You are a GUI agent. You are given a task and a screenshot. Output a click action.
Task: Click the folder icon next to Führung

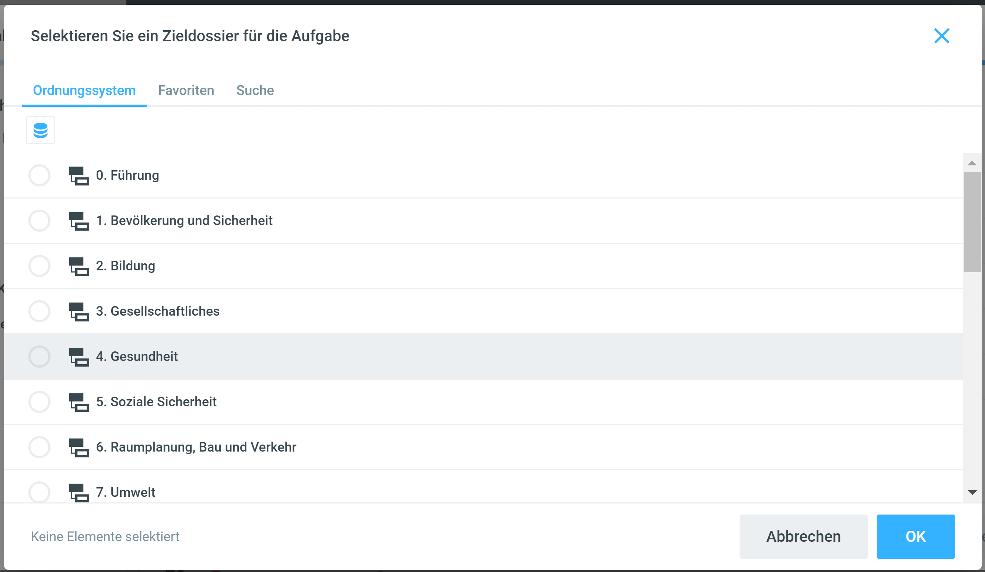[x=79, y=176]
